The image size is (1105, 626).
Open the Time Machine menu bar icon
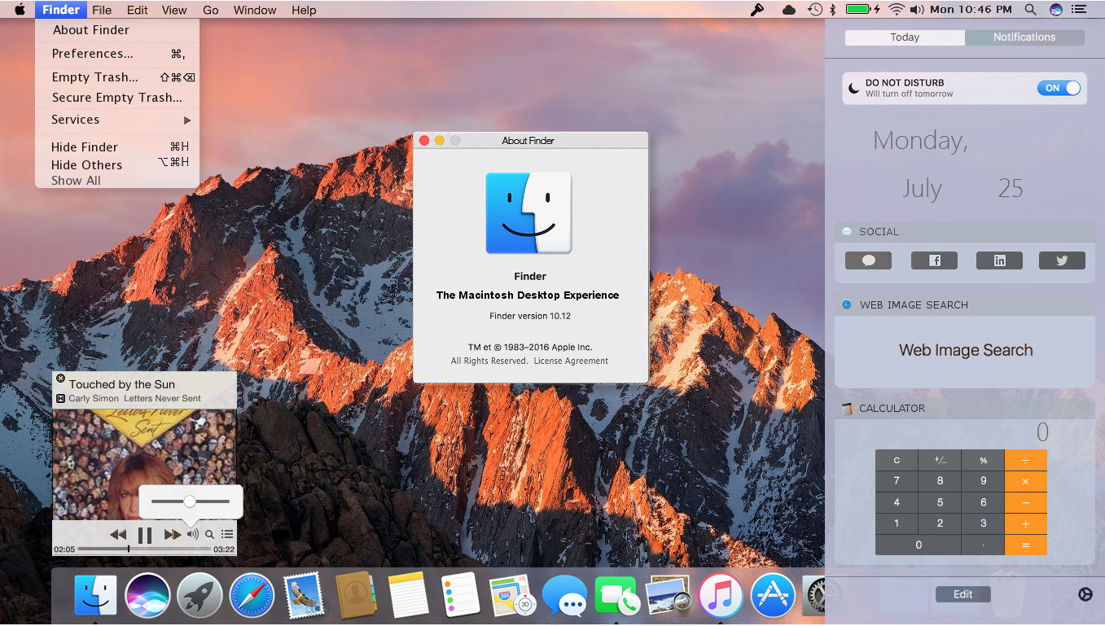pyautogui.click(x=814, y=10)
